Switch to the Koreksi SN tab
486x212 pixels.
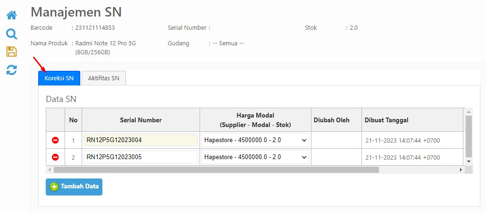pos(59,78)
